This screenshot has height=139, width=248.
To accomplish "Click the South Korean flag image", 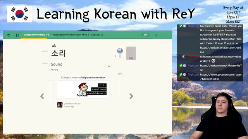I will [x=20, y=14].
